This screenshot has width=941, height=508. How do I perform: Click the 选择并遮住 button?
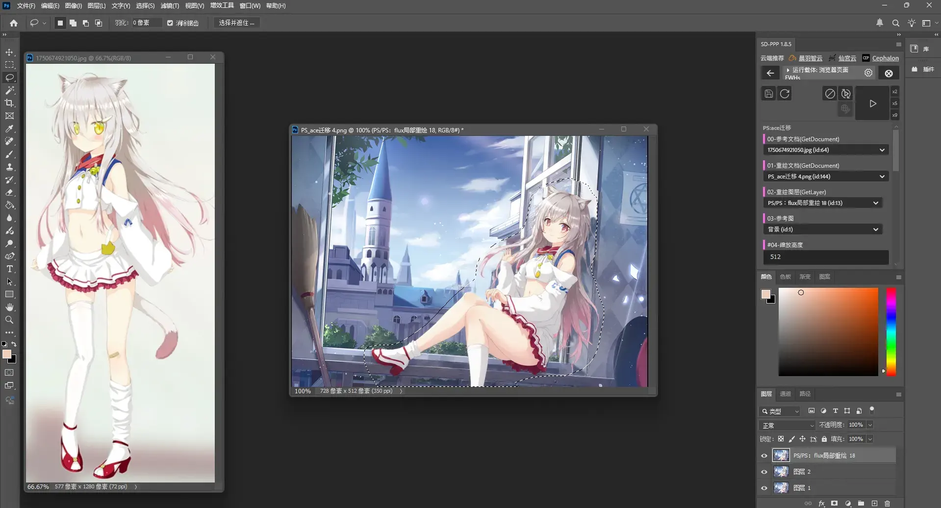click(236, 23)
